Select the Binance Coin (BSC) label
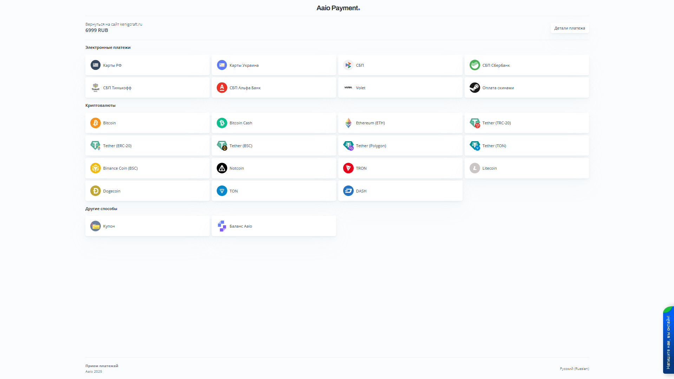Viewport: 674px width, 379px height. coord(120,168)
